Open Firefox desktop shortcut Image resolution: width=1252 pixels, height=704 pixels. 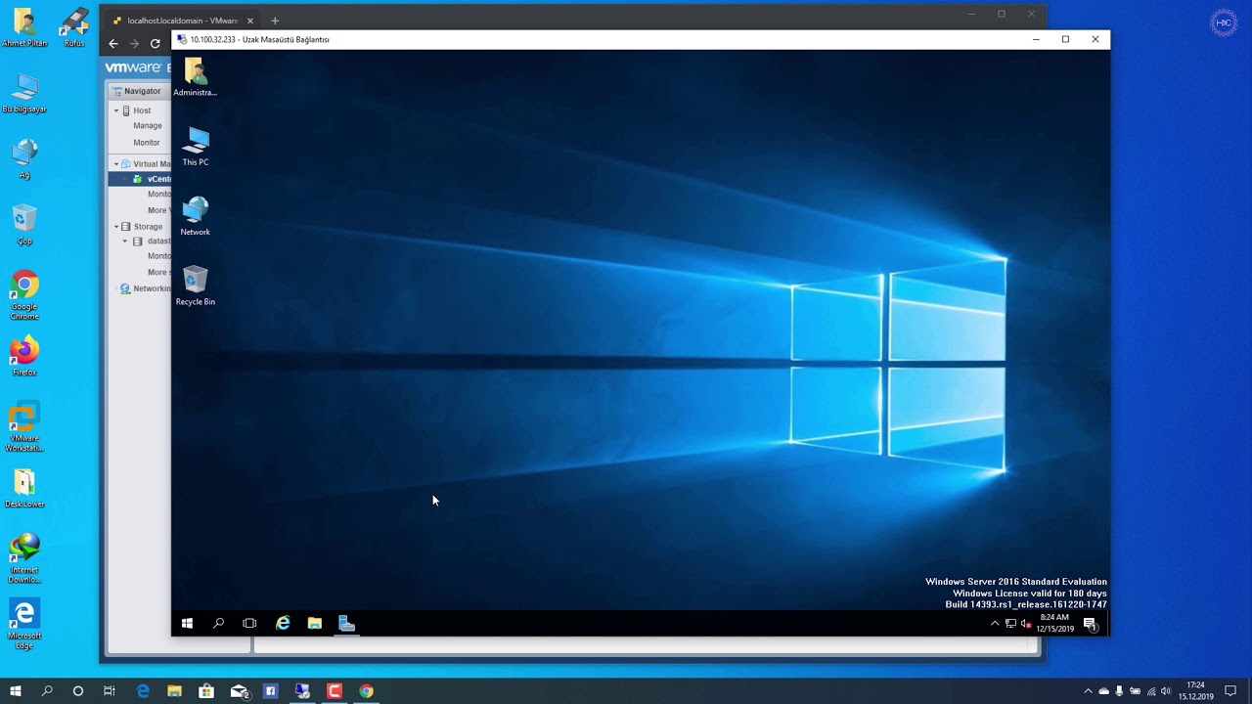(x=24, y=357)
